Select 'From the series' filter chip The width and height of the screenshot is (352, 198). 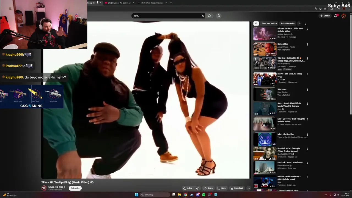click(x=288, y=23)
